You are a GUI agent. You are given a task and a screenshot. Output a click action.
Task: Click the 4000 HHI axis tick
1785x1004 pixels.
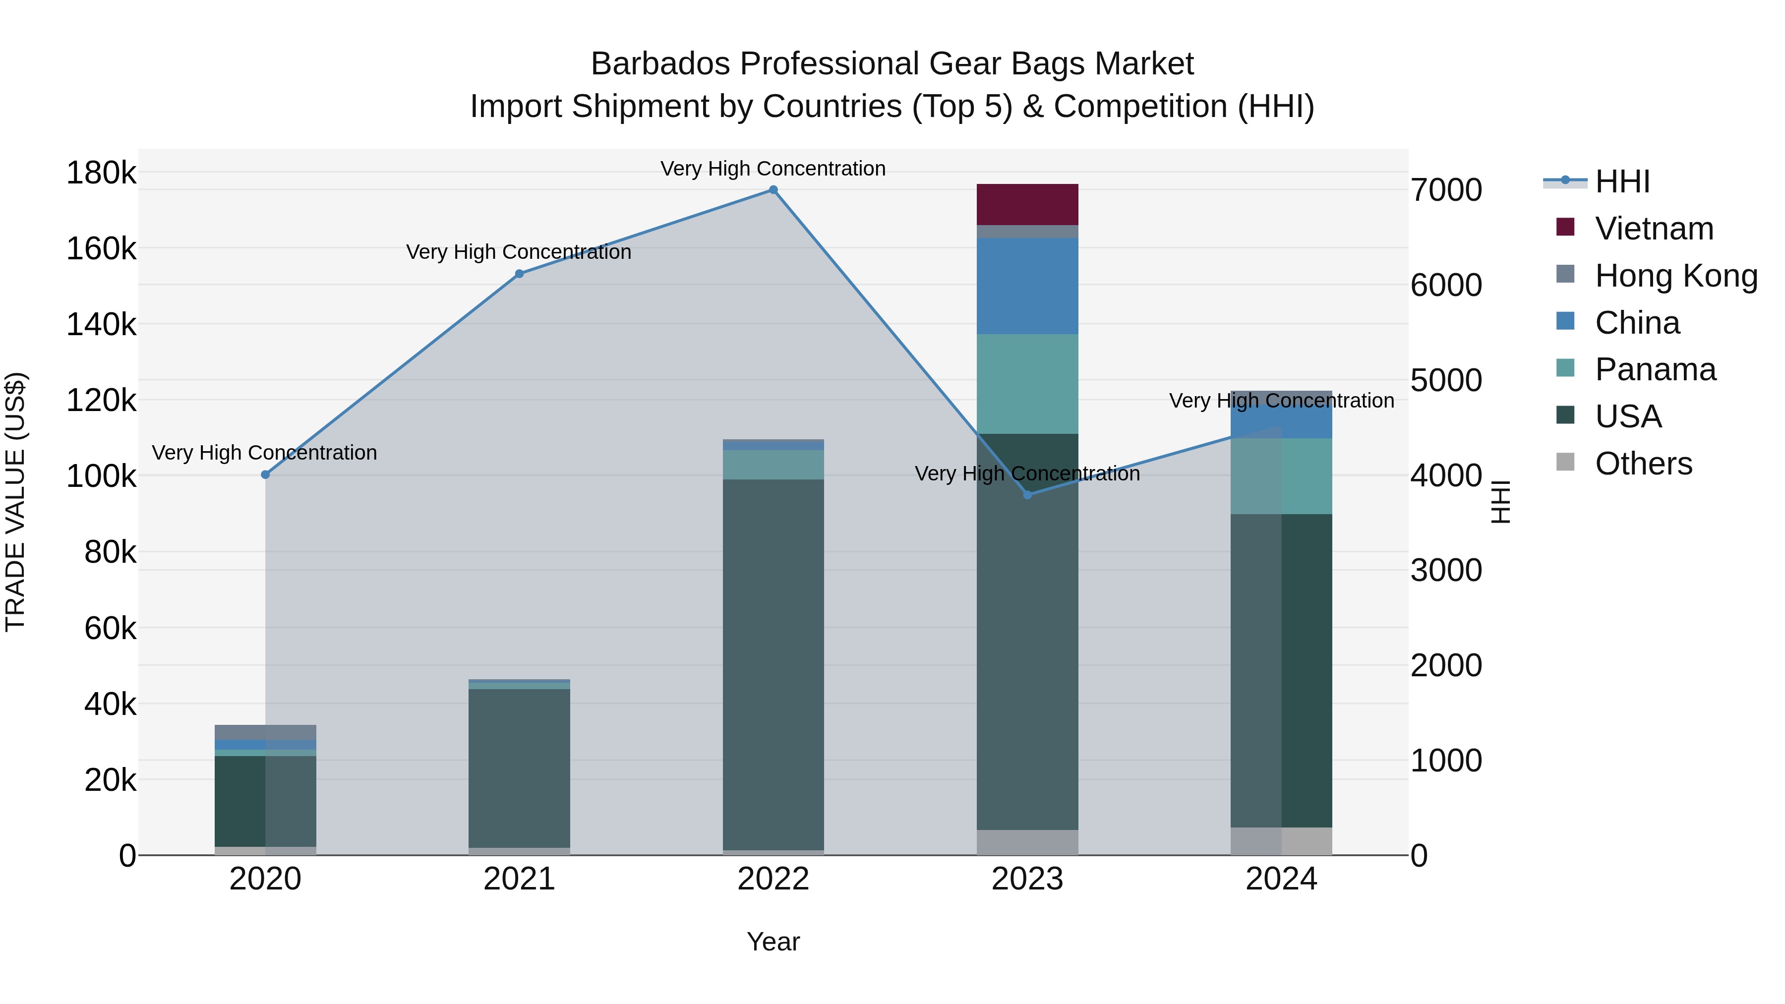pyautogui.click(x=1446, y=476)
